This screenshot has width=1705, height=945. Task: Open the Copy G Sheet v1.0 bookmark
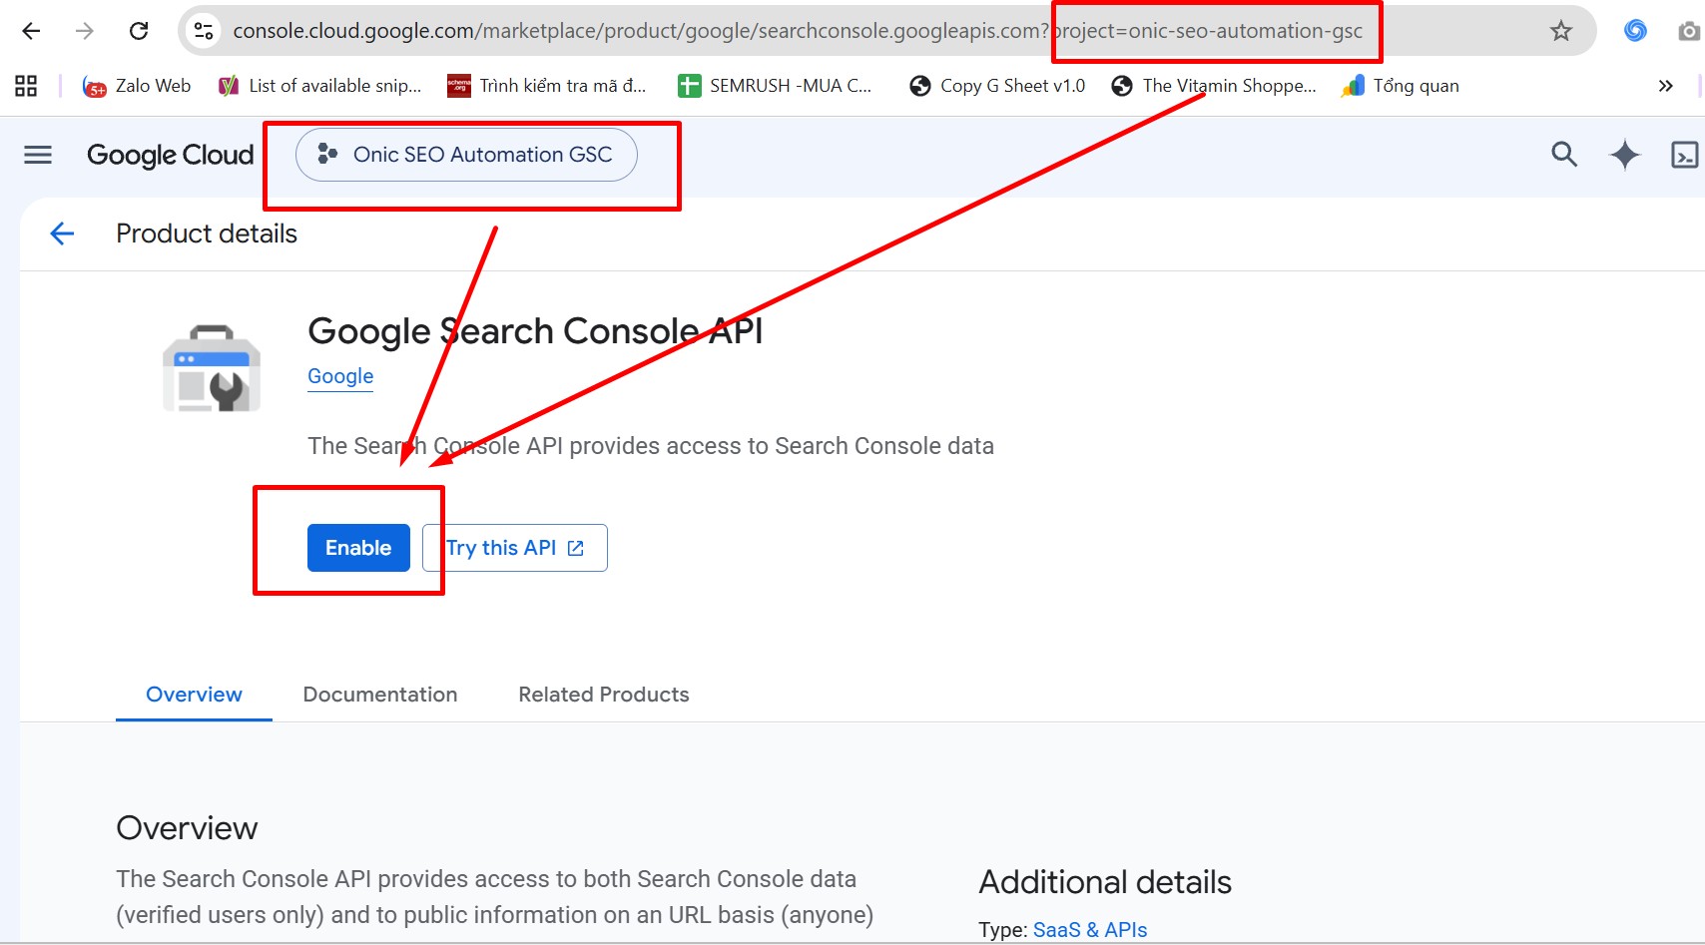point(997,86)
